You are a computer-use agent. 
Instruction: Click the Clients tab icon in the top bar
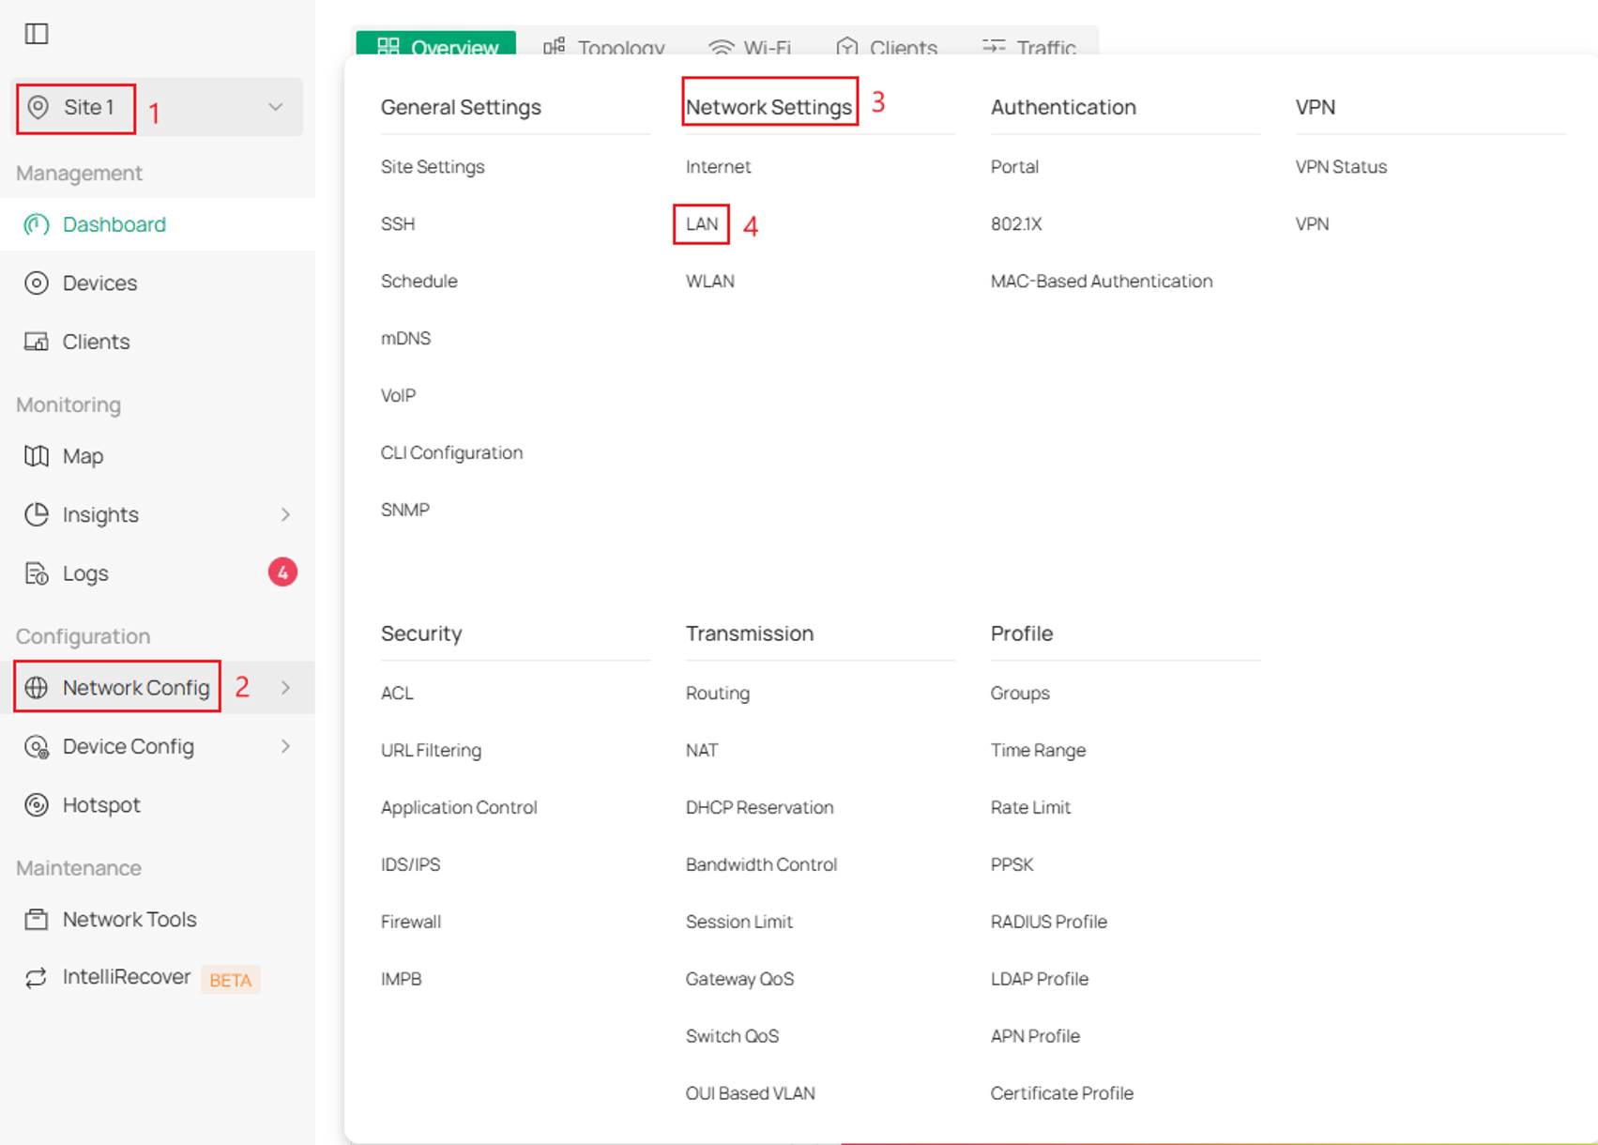tap(847, 46)
